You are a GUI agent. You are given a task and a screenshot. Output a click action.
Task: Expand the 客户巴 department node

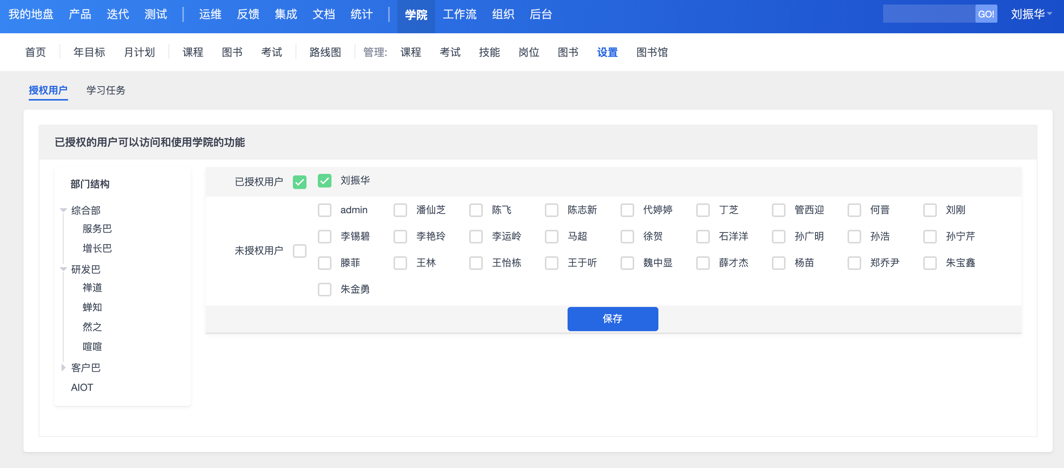(63, 368)
